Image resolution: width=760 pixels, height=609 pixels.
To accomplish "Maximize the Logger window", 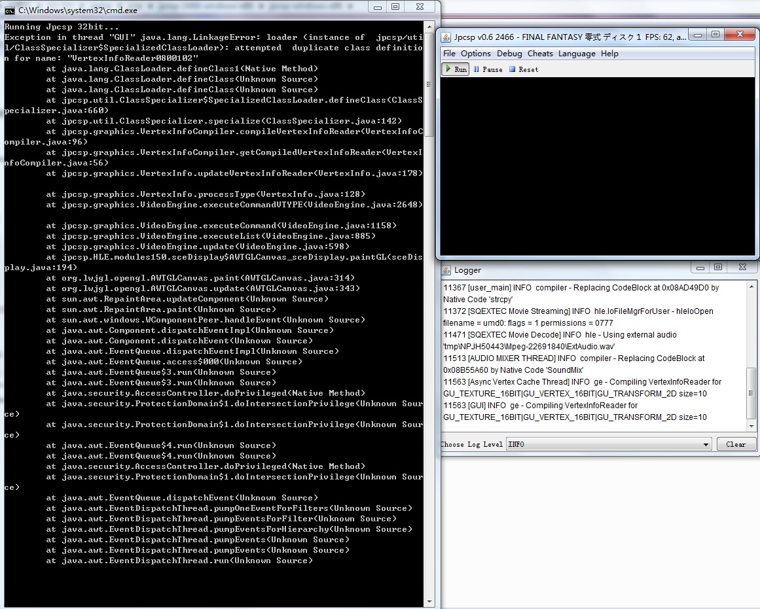I will (718, 267).
